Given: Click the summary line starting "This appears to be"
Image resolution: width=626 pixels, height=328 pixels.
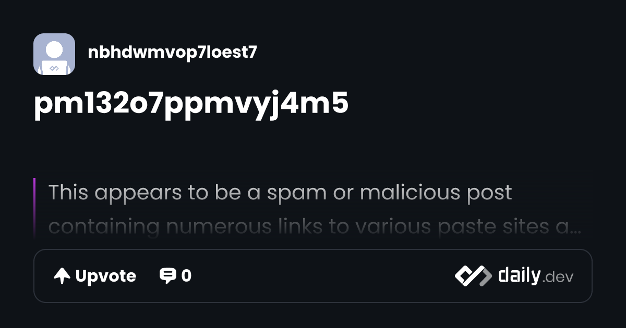Looking at the screenshot, I should pyautogui.click(x=280, y=193).
